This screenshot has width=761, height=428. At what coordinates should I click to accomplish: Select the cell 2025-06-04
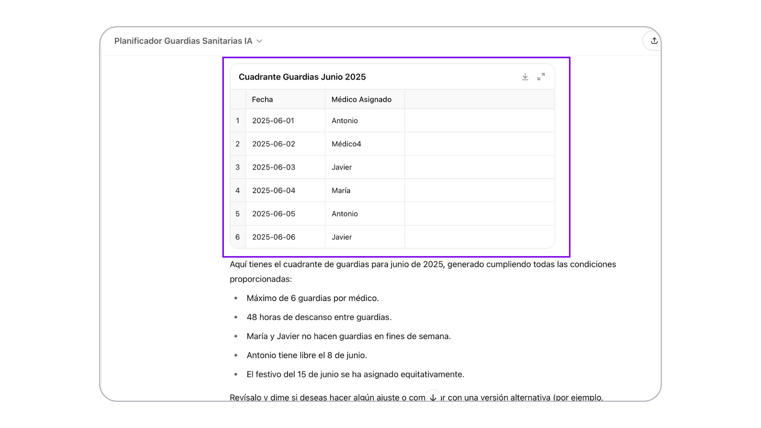coord(285,191)
